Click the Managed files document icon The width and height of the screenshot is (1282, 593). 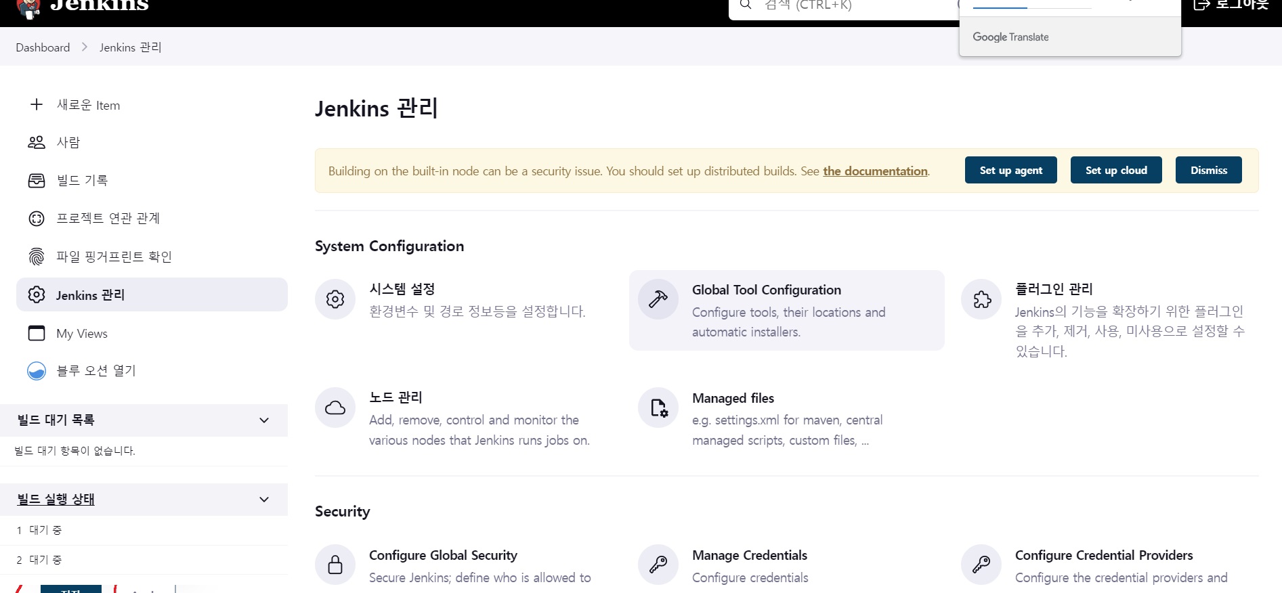659,408
